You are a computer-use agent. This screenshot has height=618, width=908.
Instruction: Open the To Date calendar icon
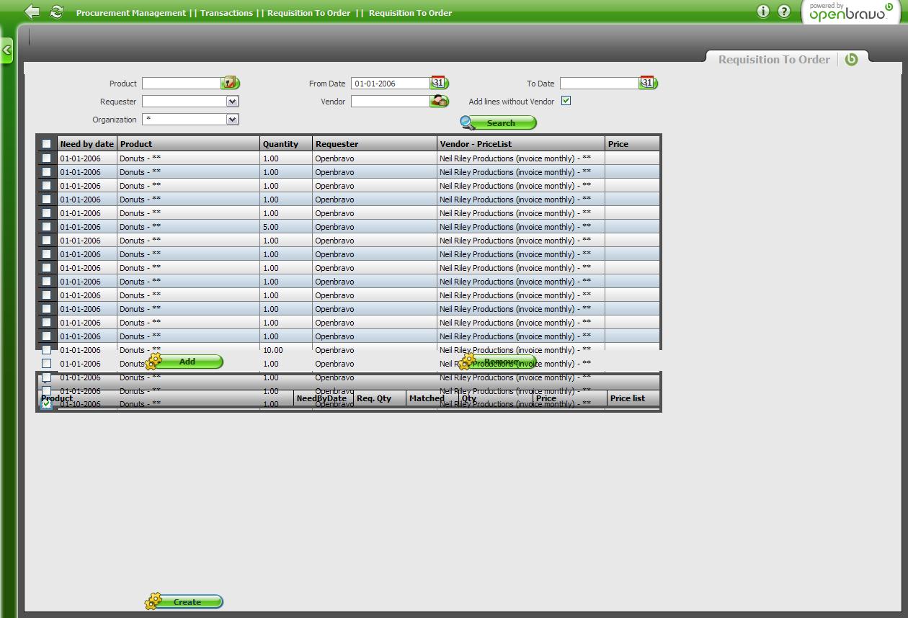649,83
